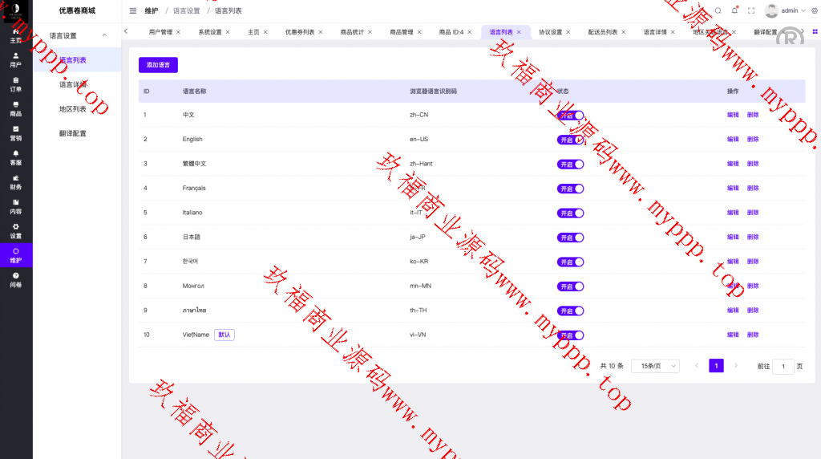Screen dimensions: 821x459
Task: Turn off the VietName status switch
Action: coord(571,335)
